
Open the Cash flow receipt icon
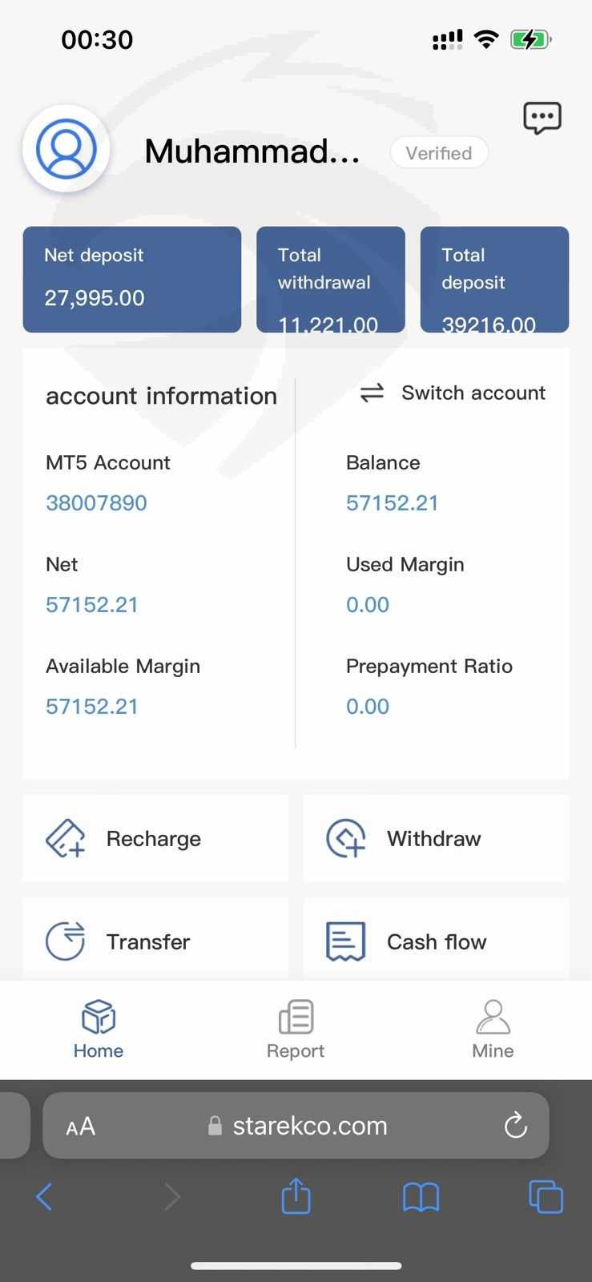tap(346, 941)
